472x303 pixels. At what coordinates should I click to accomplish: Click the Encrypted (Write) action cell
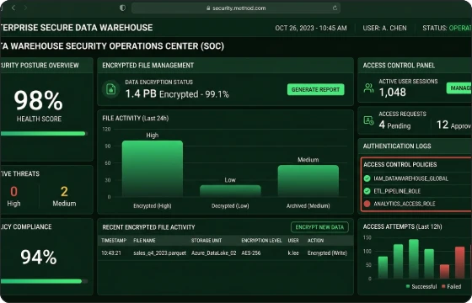328,253
